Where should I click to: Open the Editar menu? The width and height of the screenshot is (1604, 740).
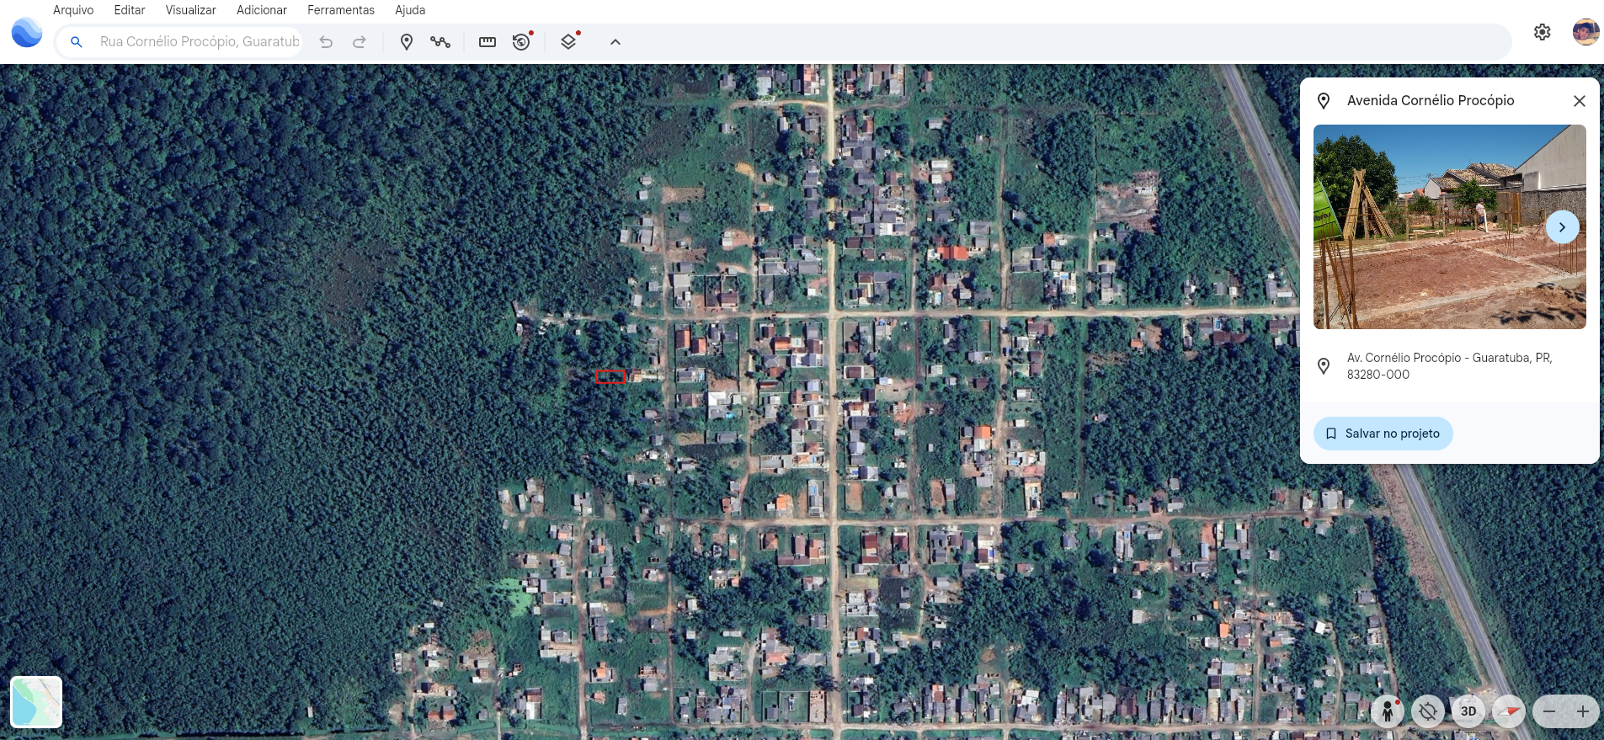coord(130,10)
